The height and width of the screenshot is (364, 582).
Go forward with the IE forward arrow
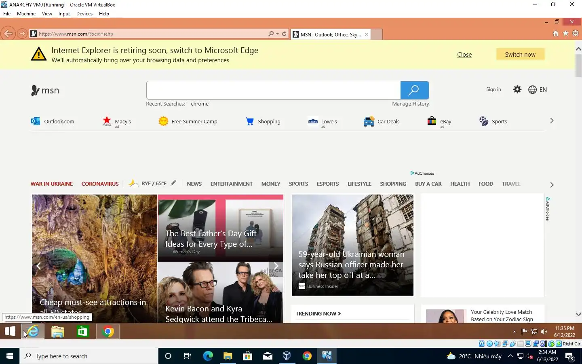[22, 34]
